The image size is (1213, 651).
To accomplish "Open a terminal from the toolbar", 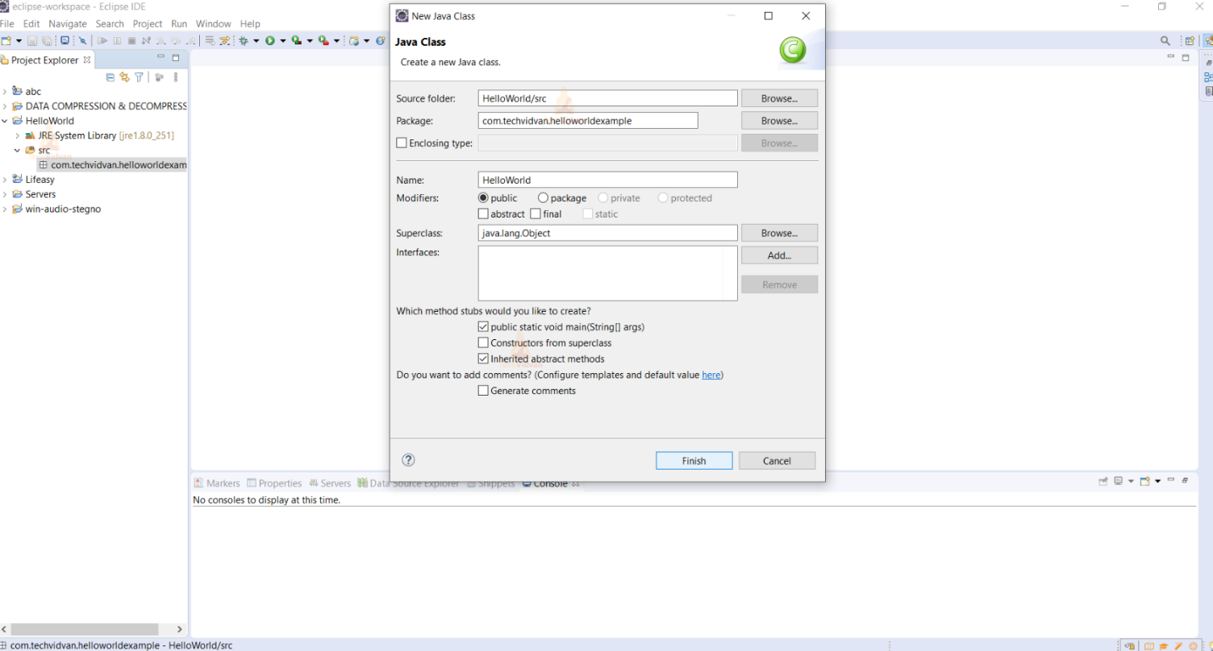I will (65, 40).
